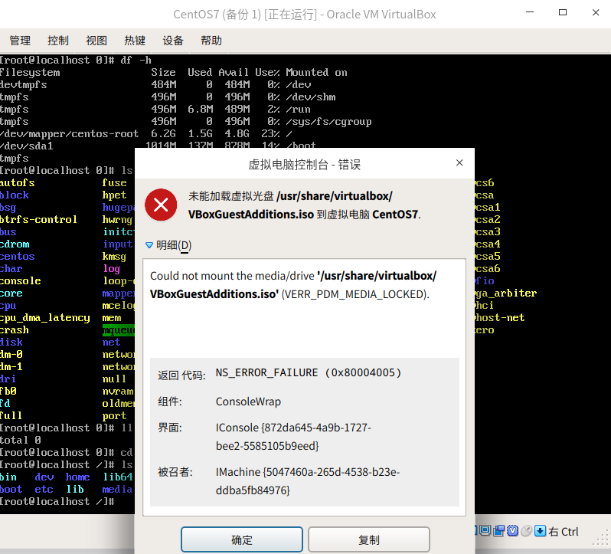Click the 右 Ctrl host key label
The height and width of the screenshot is (554, 611).
[x=563, y=531]
